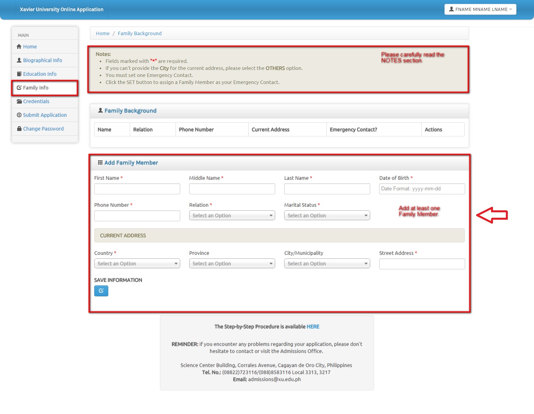Click the lock icon beside Change Password
Viewport: 534px width, 414px height.
coord(19,129)
